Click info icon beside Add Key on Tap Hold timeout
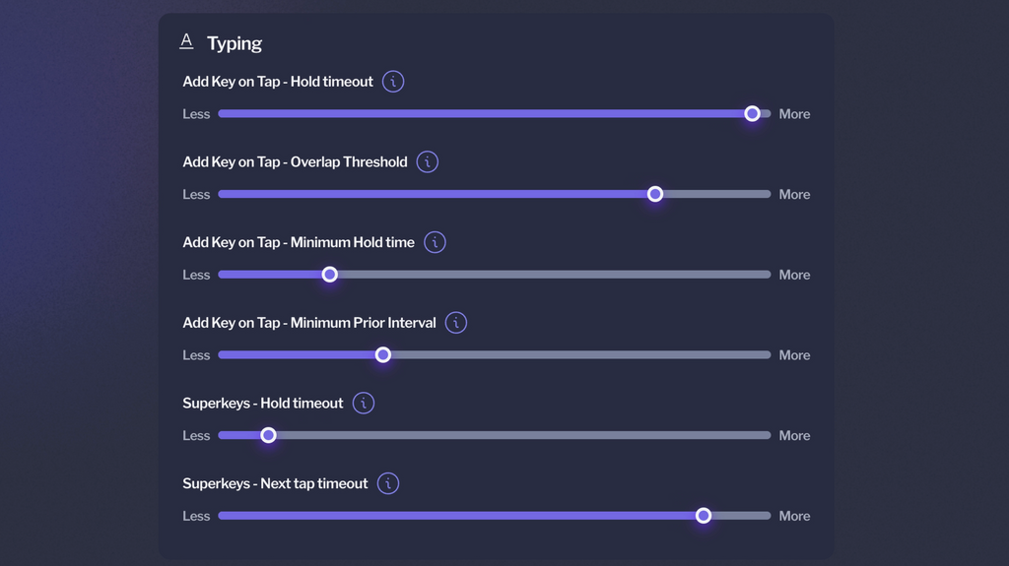 pyautogui.click(x=393, y=82)
